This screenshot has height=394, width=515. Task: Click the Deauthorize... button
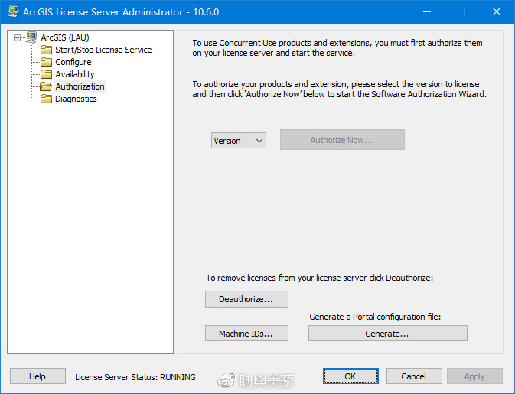coord(246,299)
